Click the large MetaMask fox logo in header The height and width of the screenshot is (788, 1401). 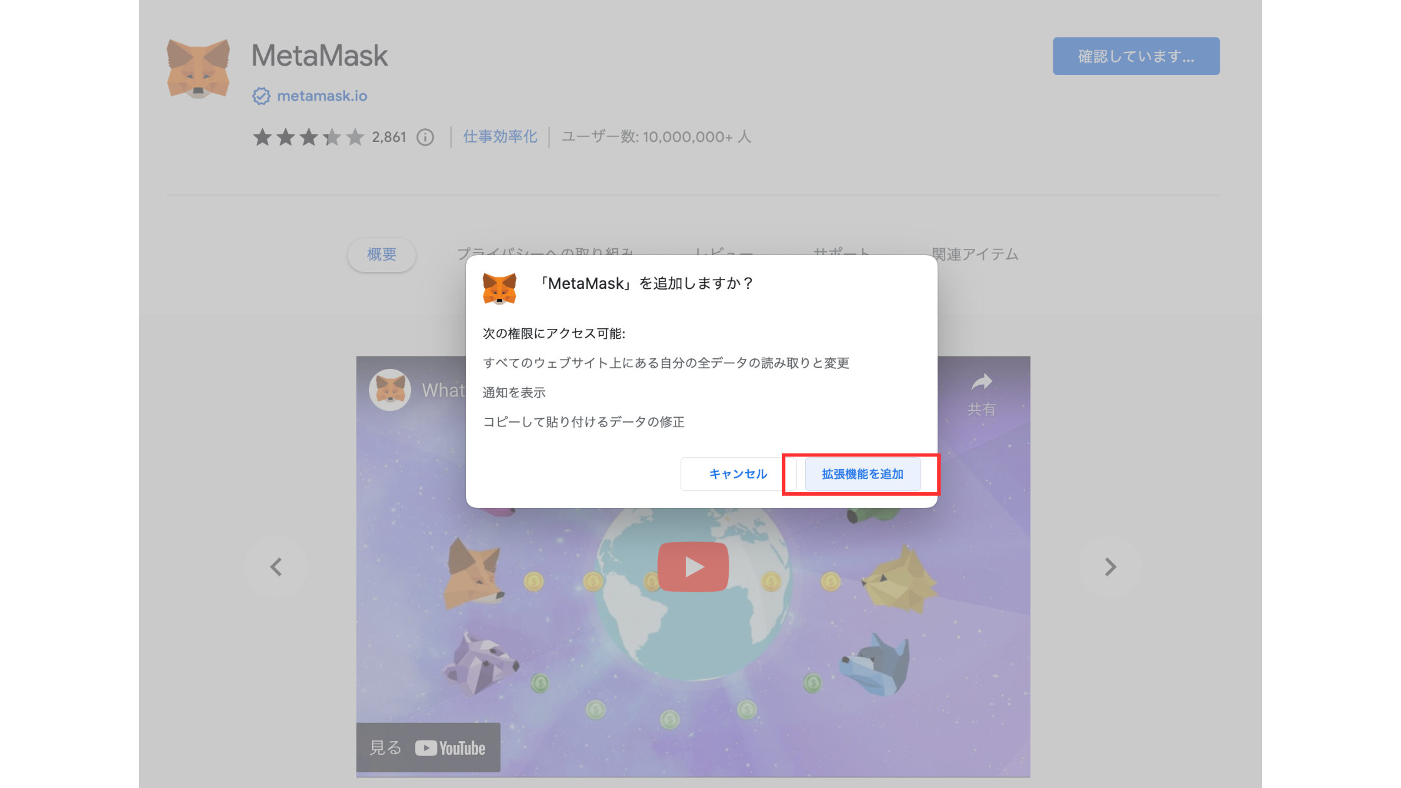pos(198,69)
